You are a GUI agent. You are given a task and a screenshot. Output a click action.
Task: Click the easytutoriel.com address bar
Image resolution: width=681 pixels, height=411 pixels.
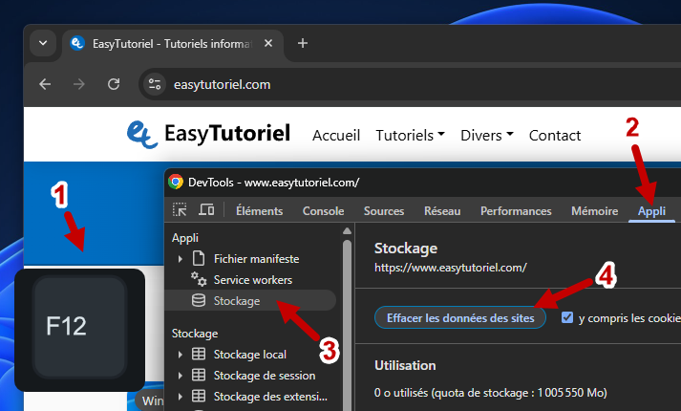coord(410,84)
